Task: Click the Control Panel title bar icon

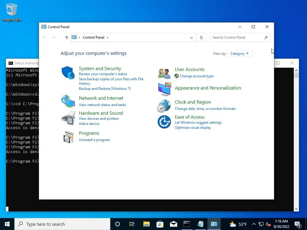Action: [x=44, y=27]
